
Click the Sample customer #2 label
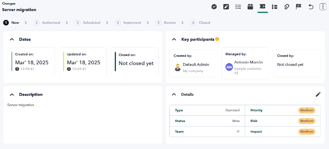(248, 71)
